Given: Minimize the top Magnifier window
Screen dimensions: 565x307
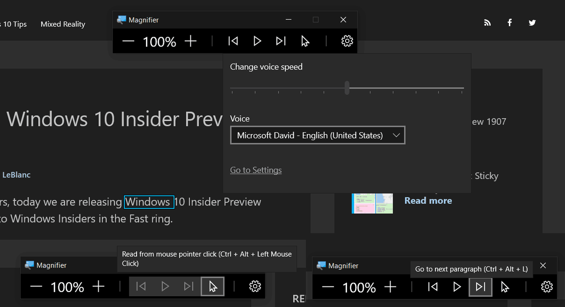Looking at the screenshot, I should pos(289,20).
